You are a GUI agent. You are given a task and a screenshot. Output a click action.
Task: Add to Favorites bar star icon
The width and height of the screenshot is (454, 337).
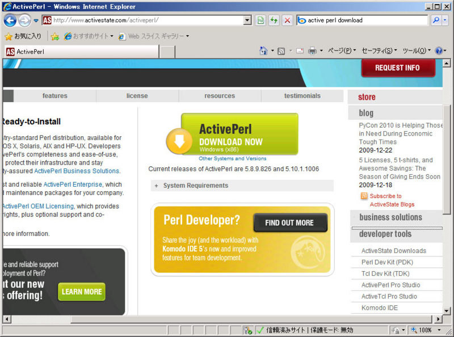coord(54,36)
